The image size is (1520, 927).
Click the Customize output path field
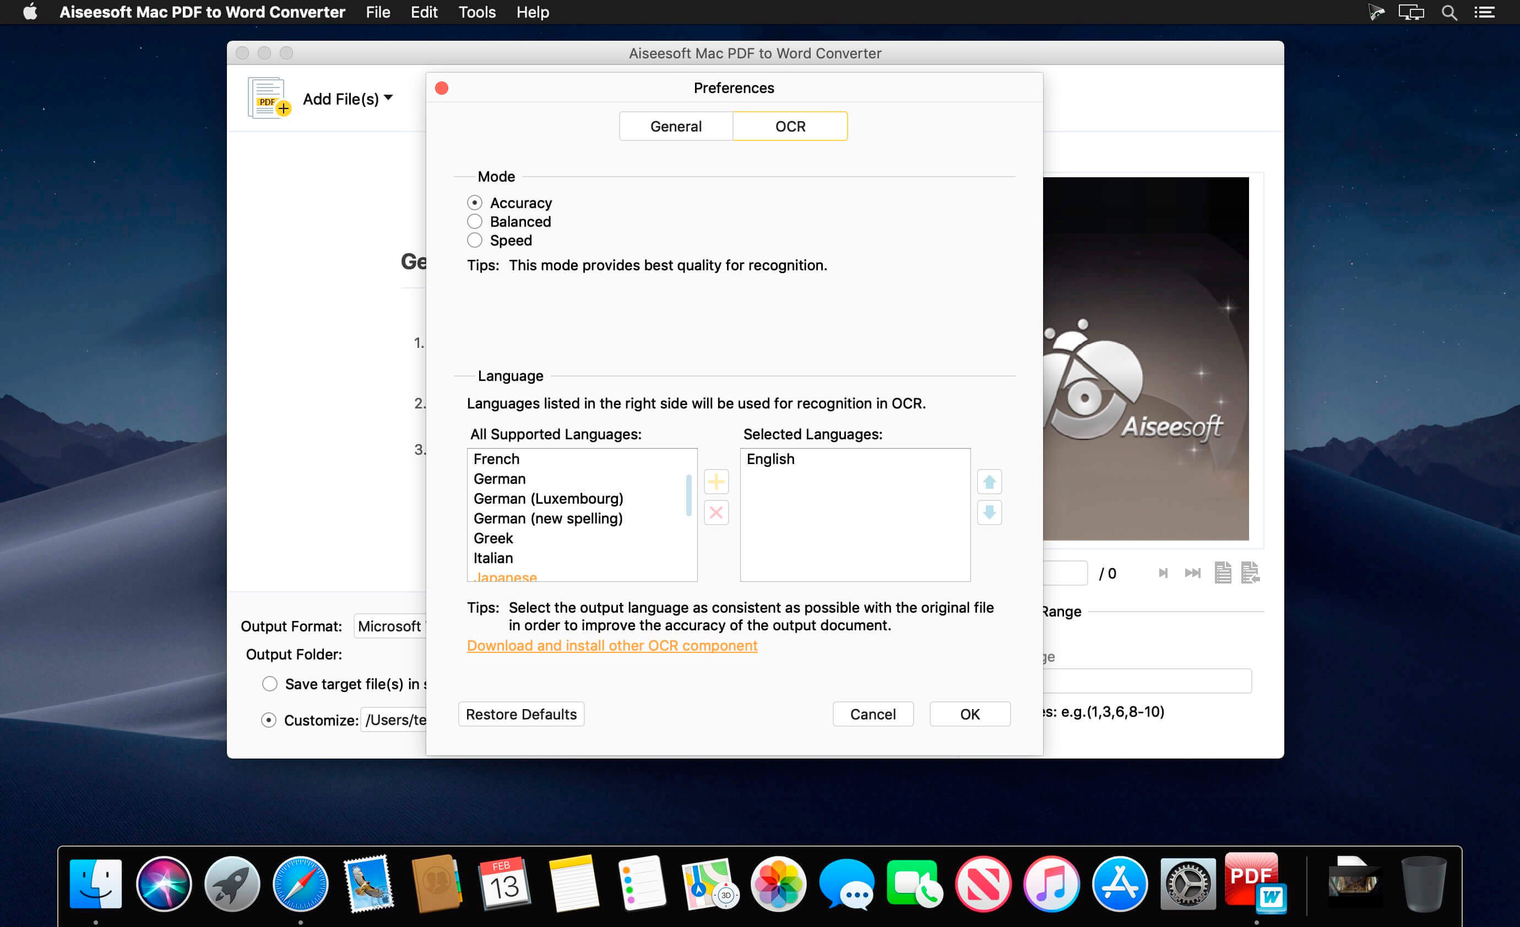pos(394,720)
